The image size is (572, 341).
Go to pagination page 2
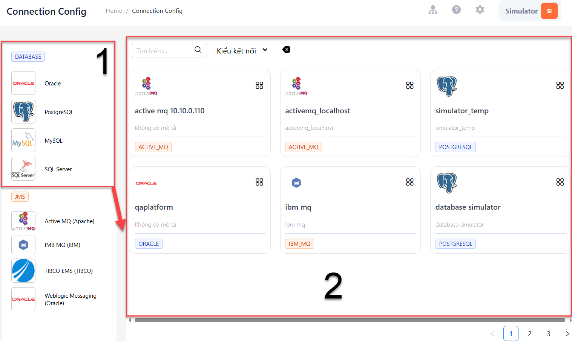click(530, 333)
